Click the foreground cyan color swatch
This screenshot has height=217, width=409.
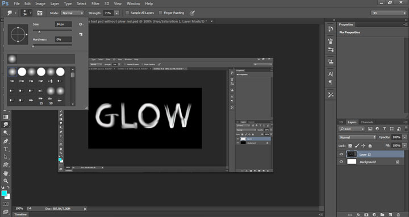[4, 193]
